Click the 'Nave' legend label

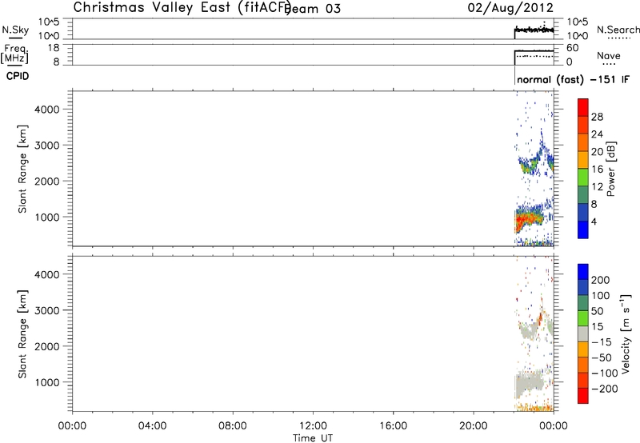pos(608,56)
